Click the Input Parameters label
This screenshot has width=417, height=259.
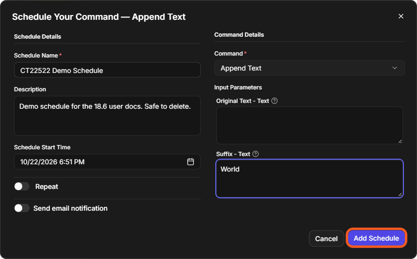(238, 87)
